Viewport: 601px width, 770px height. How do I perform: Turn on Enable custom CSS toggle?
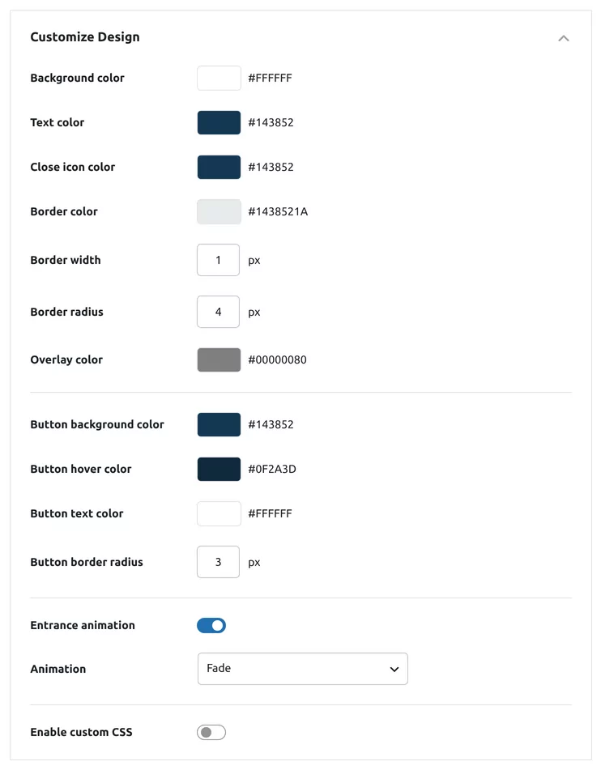[211, 732]
